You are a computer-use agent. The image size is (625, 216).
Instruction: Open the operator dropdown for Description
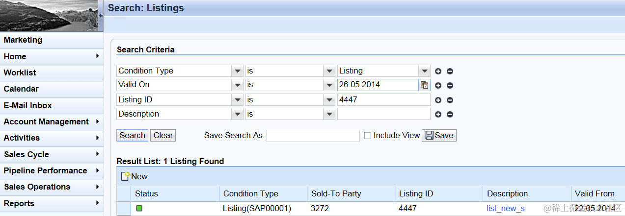click(x=329, y=114)
